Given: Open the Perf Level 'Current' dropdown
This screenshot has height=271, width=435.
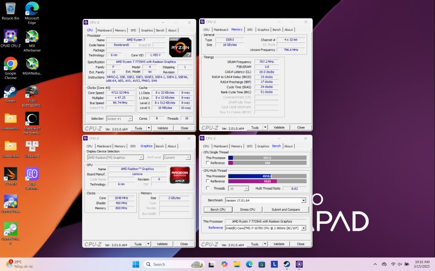Looking at the screenshot, I should pyautogui.click(x=177, y=157).
